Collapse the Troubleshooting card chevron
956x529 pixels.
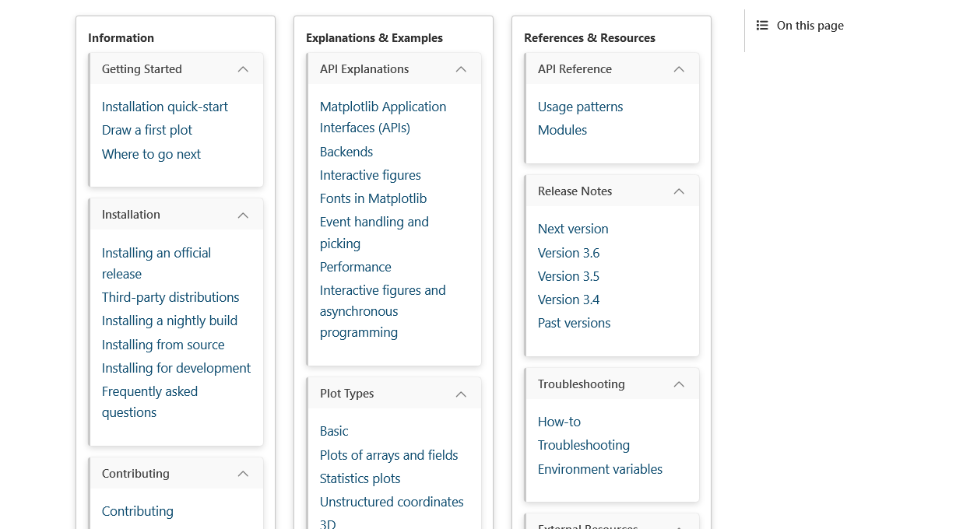tap(679, 384)
